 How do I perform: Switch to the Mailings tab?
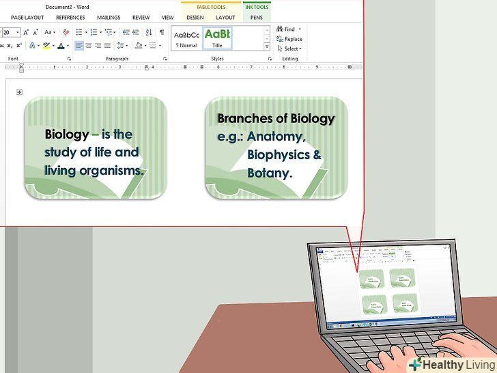point(109,18)
